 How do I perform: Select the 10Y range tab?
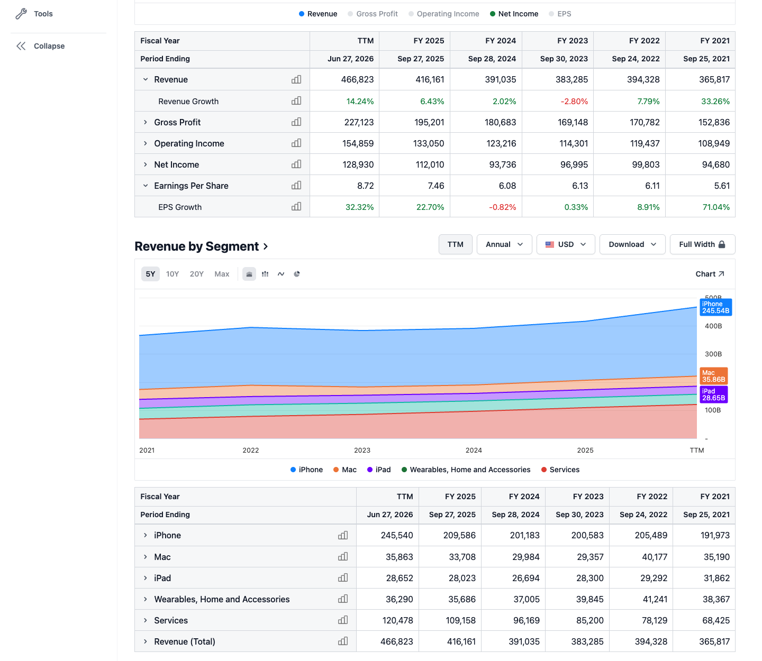pos(173,274)
